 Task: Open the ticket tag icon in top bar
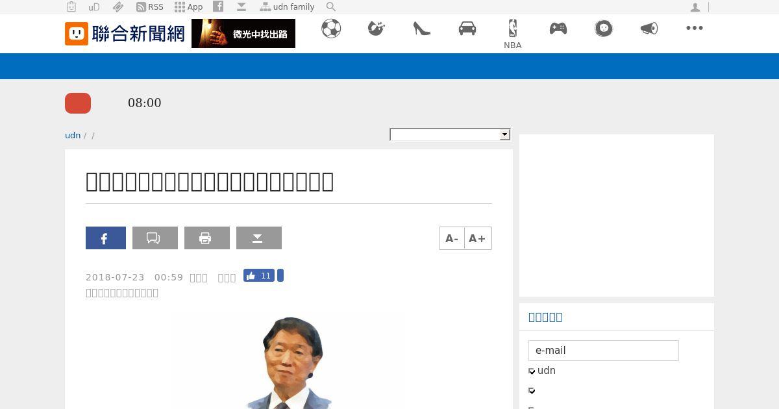coord(118,7)
